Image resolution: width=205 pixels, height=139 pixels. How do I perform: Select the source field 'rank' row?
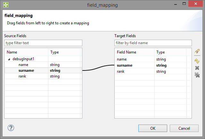point(23,76)
